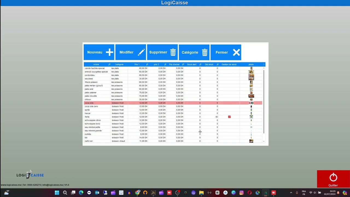The width and height of the screenshot is (350, 197).
Task: Expand columns with header right arrow
Action: click(264, 65)
